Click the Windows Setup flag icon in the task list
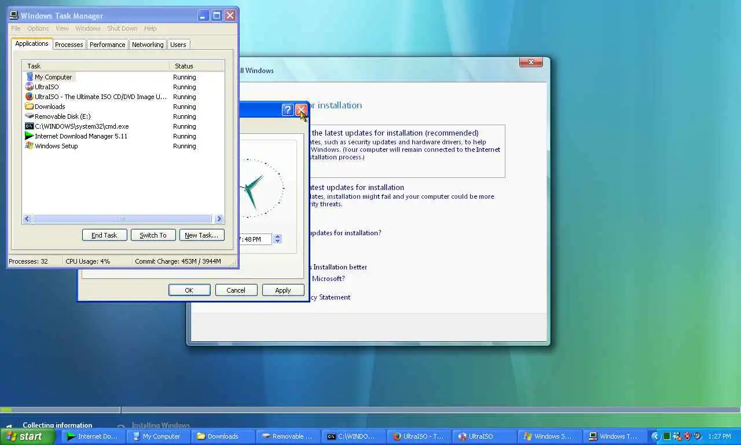Image resolution: width=741 pixels, height=445 pixels. (x=30, y=146)
